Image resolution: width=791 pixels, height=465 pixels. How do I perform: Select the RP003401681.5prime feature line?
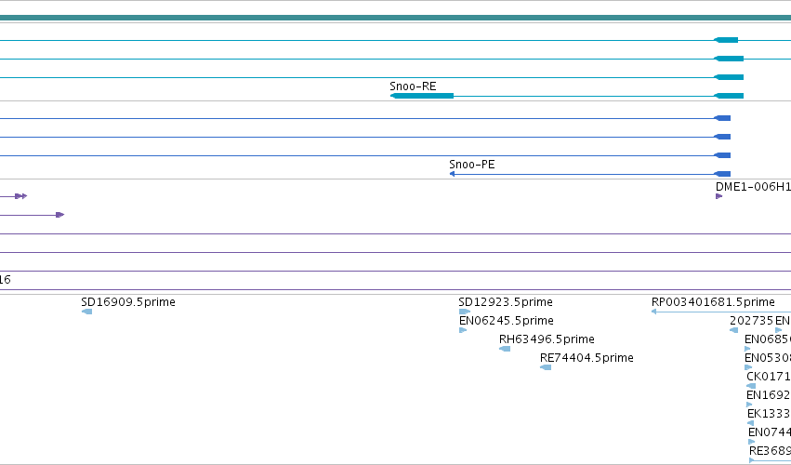click(x=721, y=312)
